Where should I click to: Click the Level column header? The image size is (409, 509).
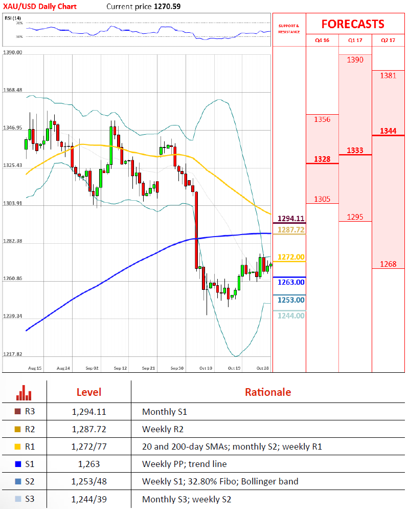(89, 392)
